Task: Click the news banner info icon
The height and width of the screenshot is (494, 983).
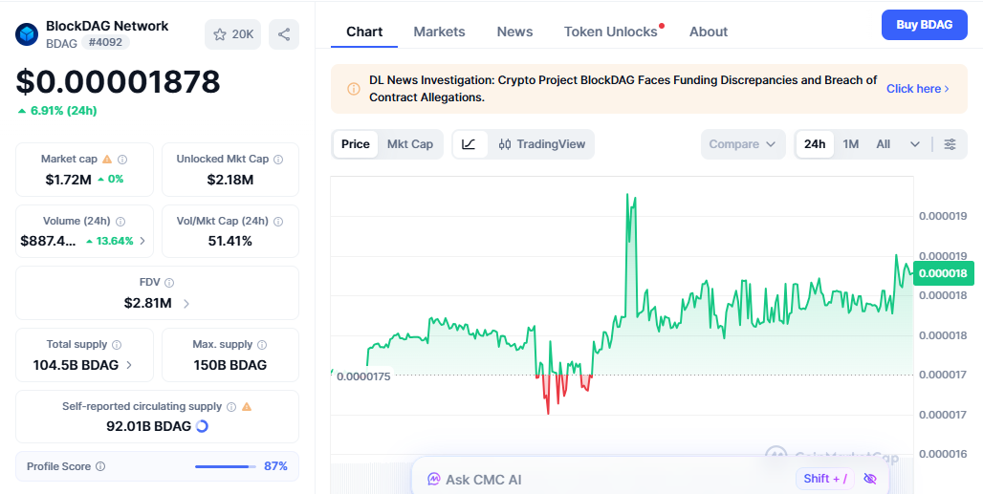Action: point(354,89)
